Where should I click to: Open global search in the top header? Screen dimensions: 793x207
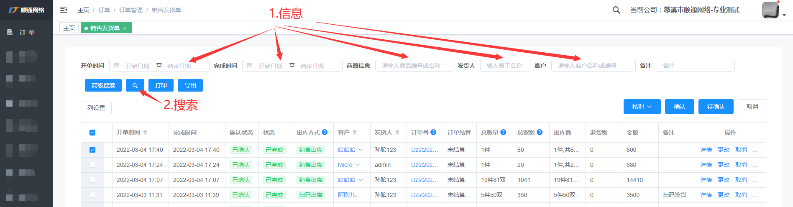(616, 10)
